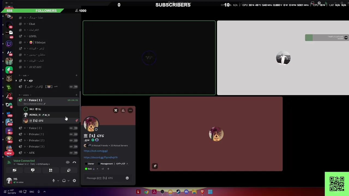This screenshot has width=349, height=196.
Task: Select user M7MDI_11 in voice list
Action: pyautogui.click(x=51, y=115)
